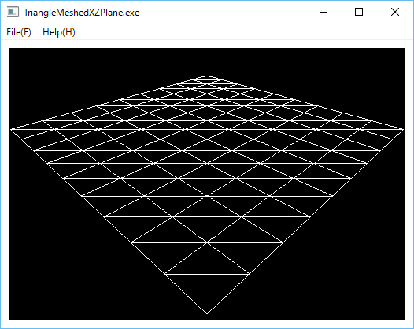Maximize the TriangleMeshedXZPlane window

click(x=359, y=12)
